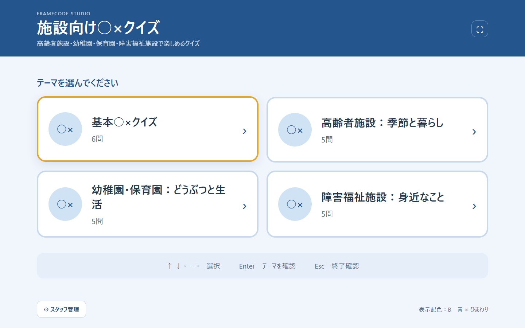
Task: Select the 高齢者施設：季節と暮らし theme title
Action: coord(382,123)
